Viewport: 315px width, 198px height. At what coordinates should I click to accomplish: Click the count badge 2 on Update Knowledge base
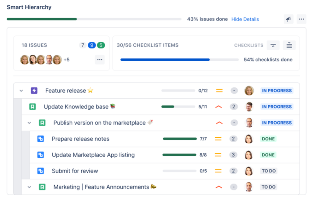coord(234,107)
